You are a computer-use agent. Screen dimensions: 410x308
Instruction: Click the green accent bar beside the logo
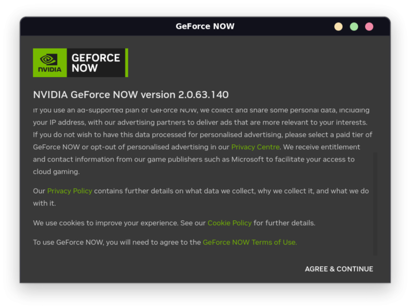[x=127, y=63]
